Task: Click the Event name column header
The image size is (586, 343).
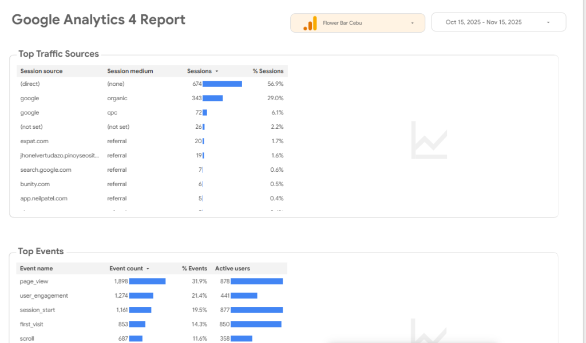Action: click(36, 268)
